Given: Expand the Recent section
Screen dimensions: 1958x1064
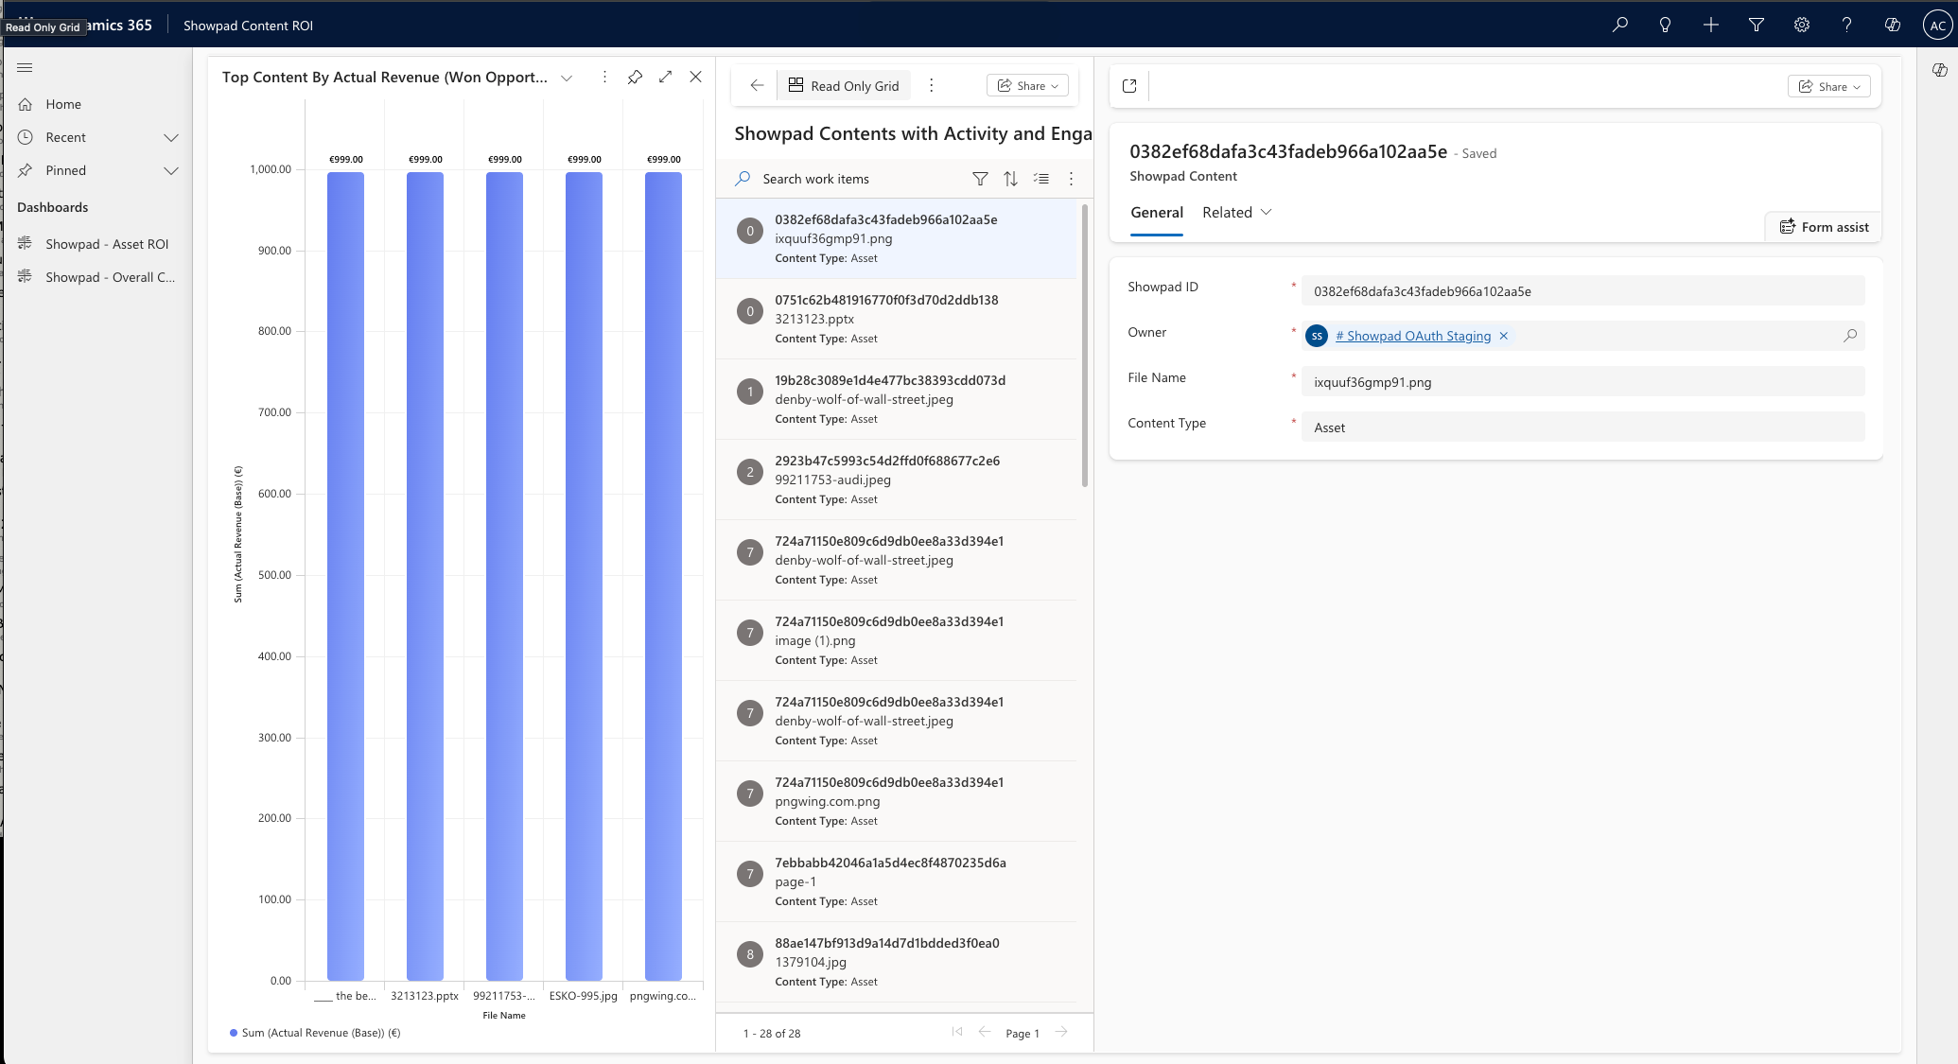Looking at the screenshot, I should (x=170, y=137).
